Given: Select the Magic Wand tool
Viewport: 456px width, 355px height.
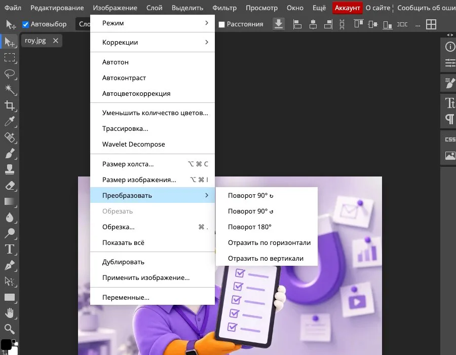Looking at the screenshot, I should click(x=10, y=90).
